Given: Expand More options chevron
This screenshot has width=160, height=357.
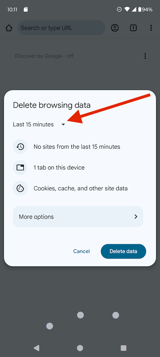Looking at the screenshot, I should click(136, 217).
